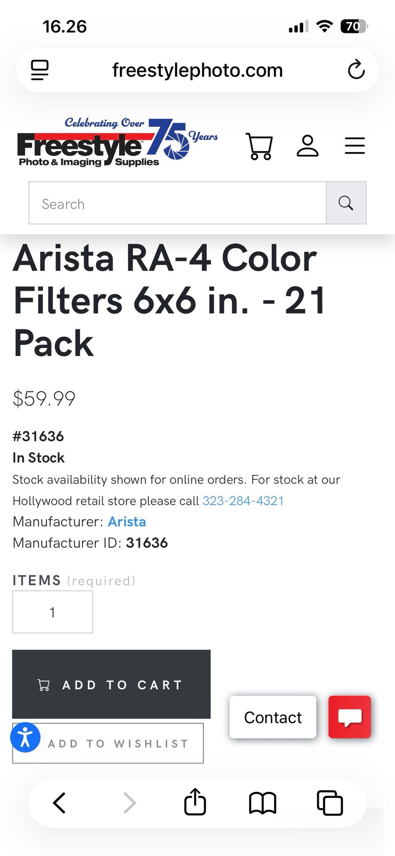Open the hamburger navigation menu
Viewport: 395px width, 856px height.
pyautogui.click(x=355, y=146)
